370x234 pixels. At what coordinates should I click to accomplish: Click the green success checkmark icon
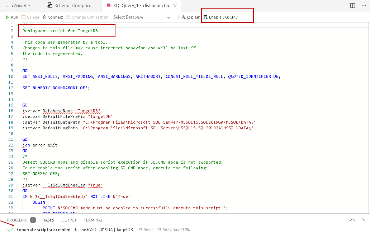[10, 230]
